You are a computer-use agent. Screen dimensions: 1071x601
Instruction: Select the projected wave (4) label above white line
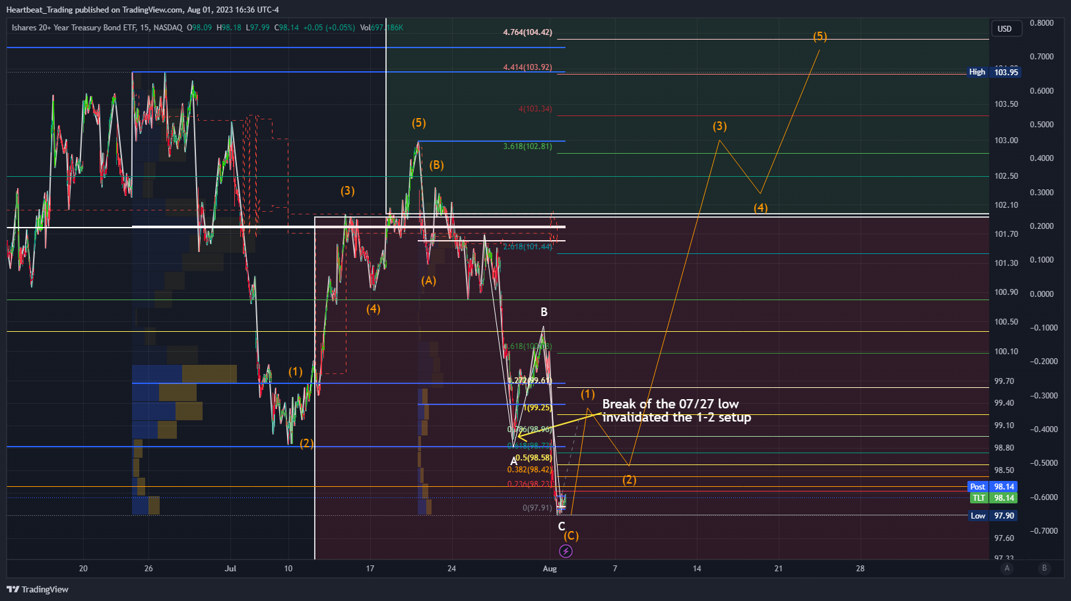pyautogui.click(x=760, y=208)
